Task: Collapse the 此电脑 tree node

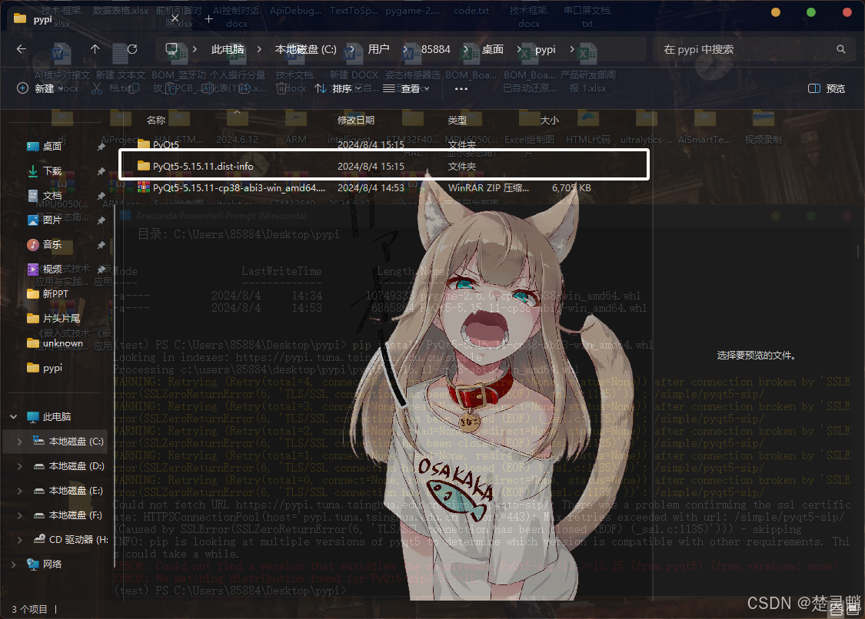Action: pyautogui.click(x=13, y=417)
